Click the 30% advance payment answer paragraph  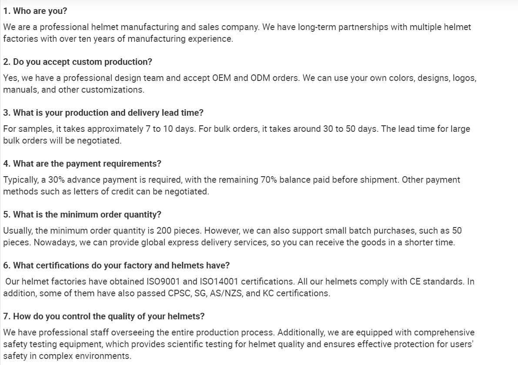[231, 186]
